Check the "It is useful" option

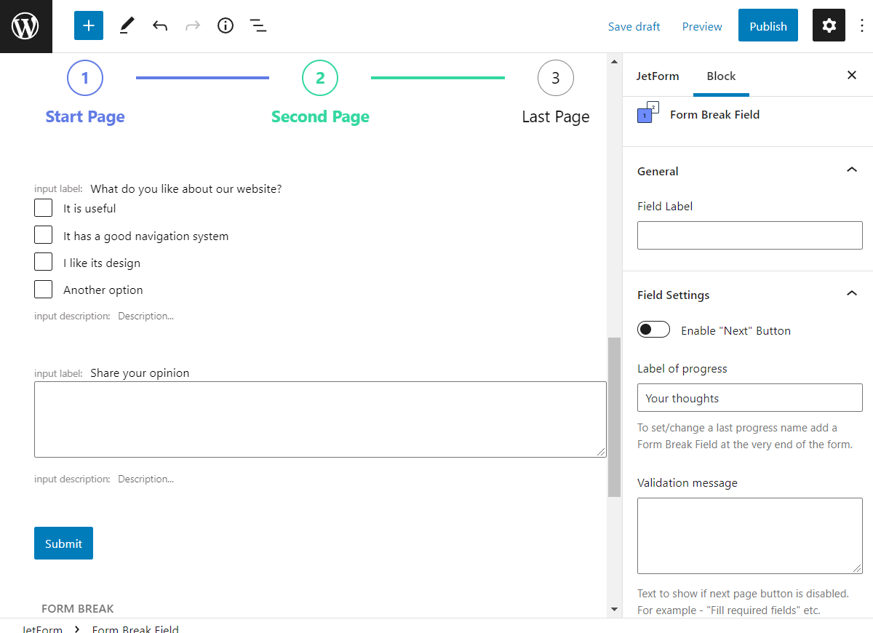pyautogui.click(x=43, y=207)
